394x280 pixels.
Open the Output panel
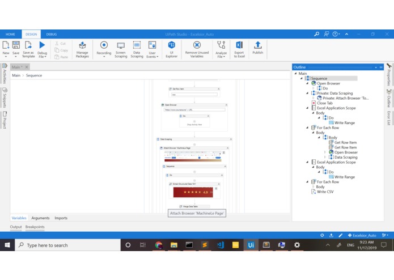(x=16, y=227)
